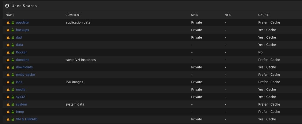This screenshot has height=124, width=302.
Task: Click the green padlock next to temp
Action: (x=13, y=112)
